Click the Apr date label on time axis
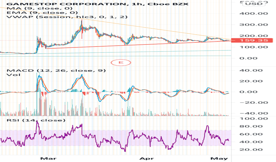 (147, 158)
